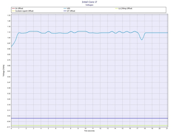
Task: Click the LLC/Ring Offset legend label
Action: (x=125, y=9)
